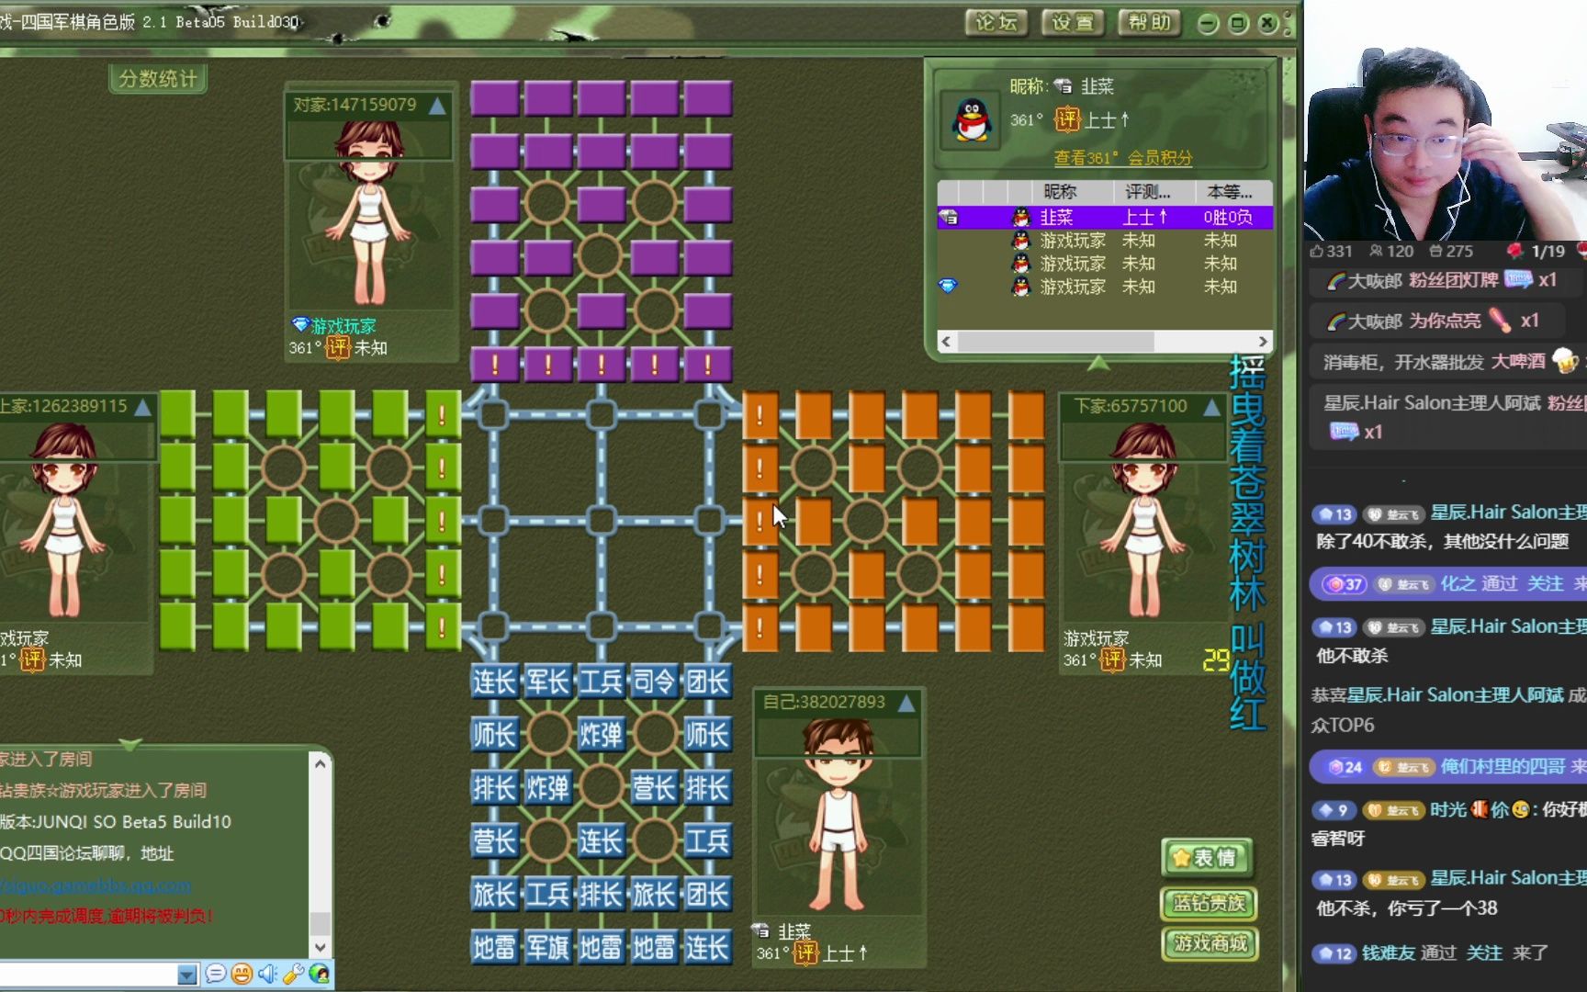Expand the 下家:65757100 panel triangle
Viewport: 1587px width, 992px height.
(x=1212, y=407)
